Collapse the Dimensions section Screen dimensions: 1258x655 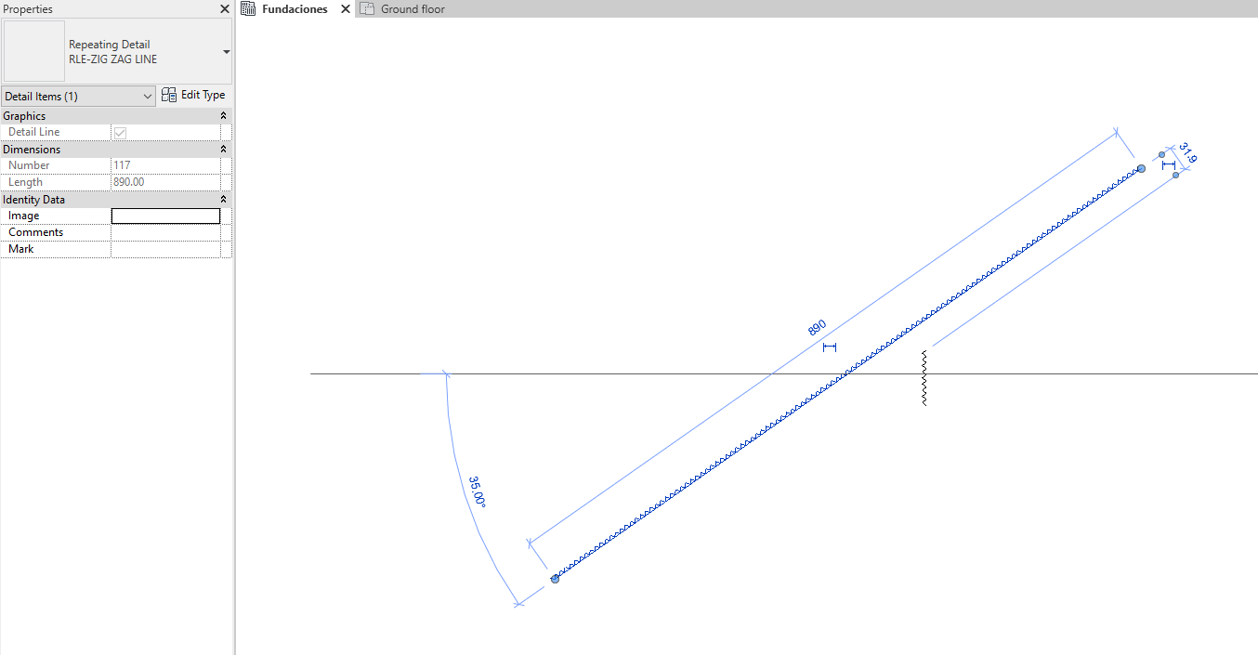point(223,149)
